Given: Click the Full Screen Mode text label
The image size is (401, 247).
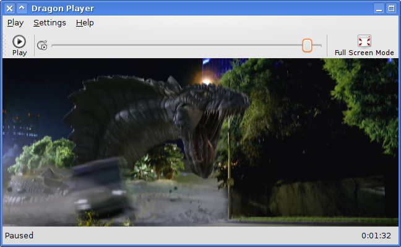Looking at the screenshot, I should click(364, 53).
